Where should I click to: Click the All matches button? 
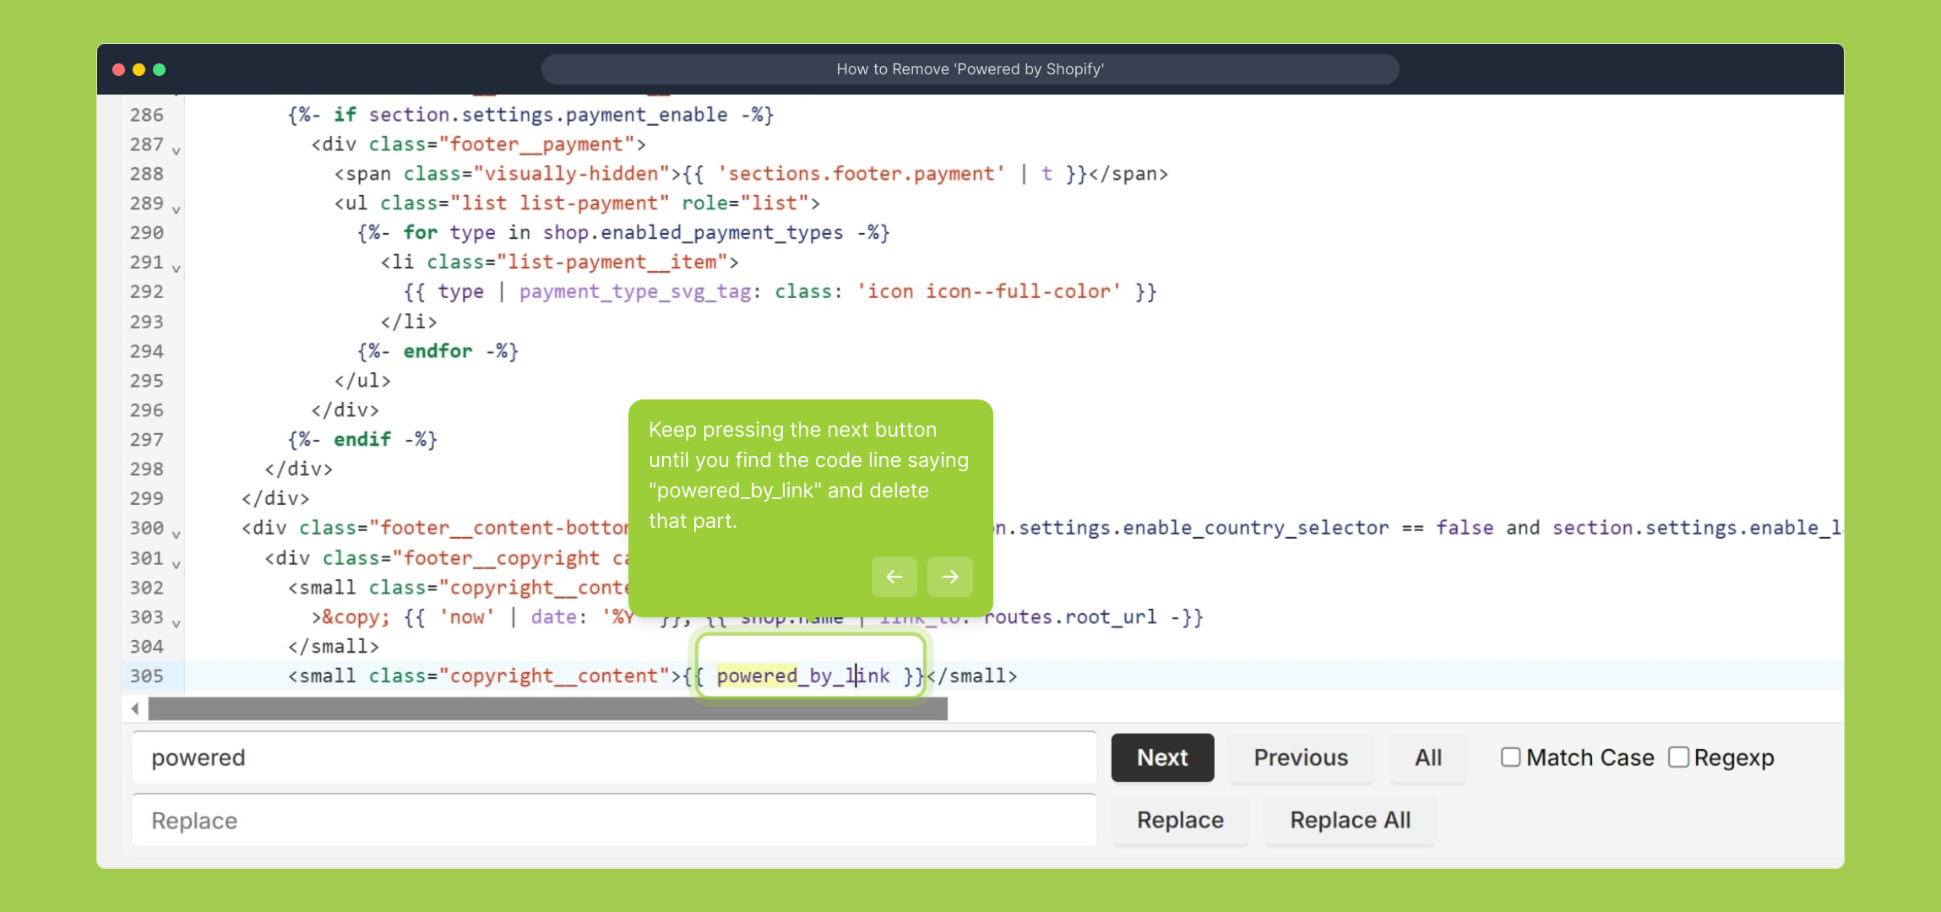1427,757
